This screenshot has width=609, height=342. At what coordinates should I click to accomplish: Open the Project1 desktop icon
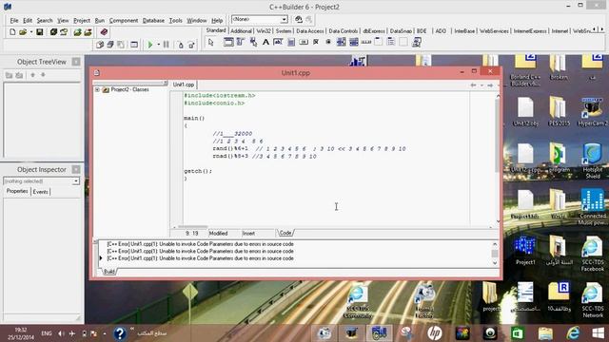(x=525, y=251)
